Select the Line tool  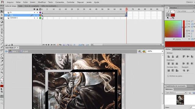click(x=2, y=36)
